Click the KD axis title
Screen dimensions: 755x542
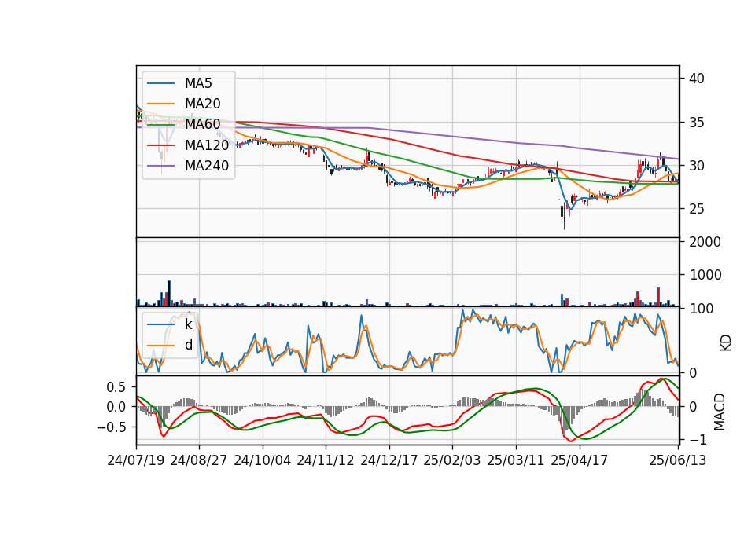click(x=726, y=342)
